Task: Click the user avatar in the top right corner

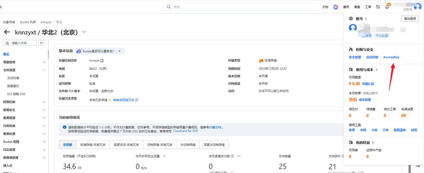Action: click(x=417, y=7)
